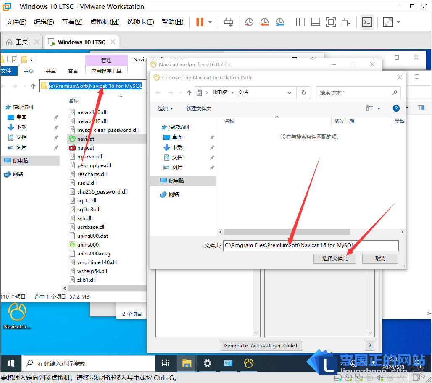The height and width of the screenshot is (383, 432).
Task: Revert to snapshot using the orange arrow clock icon
Action: pyautogui.click(x=264, y=22)
